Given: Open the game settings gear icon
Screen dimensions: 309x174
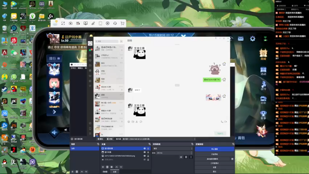Looking at the screenshot, I should (x=253, y=38).
